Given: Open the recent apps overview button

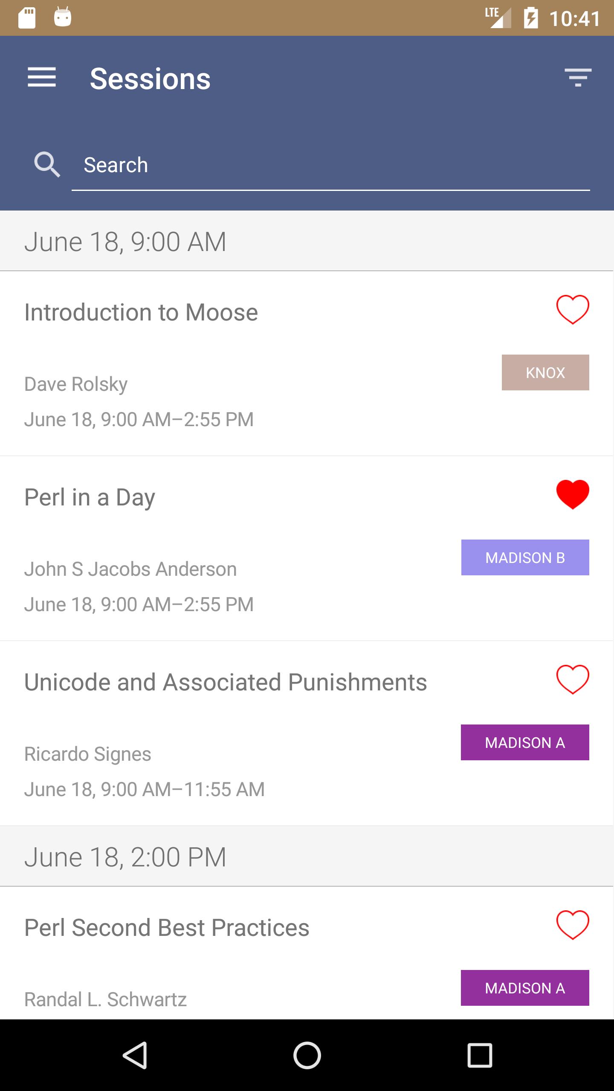Looking at the screenshot, I should click(480, 1055).
